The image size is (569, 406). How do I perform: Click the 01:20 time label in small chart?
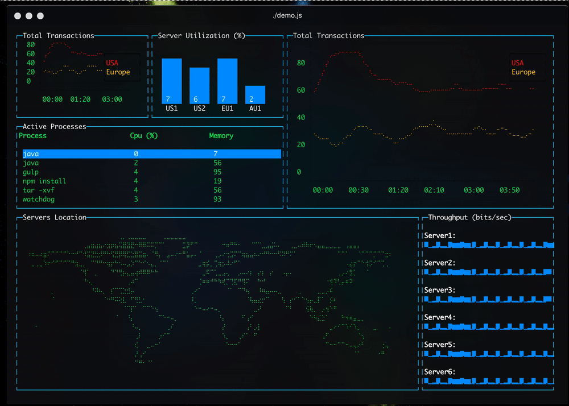(80, 100)
